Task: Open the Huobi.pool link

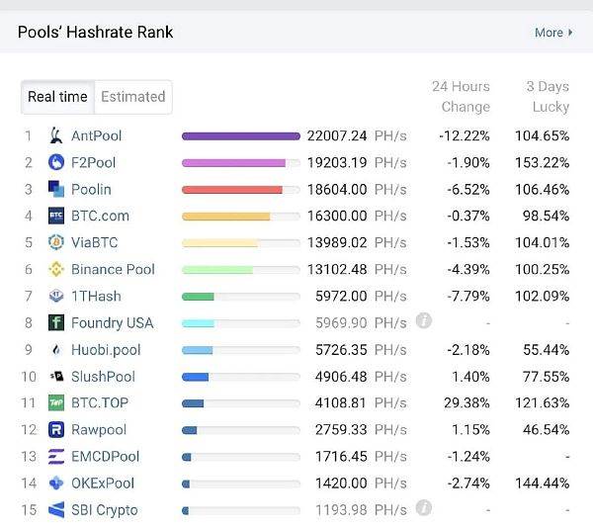Action: (106, 350)
